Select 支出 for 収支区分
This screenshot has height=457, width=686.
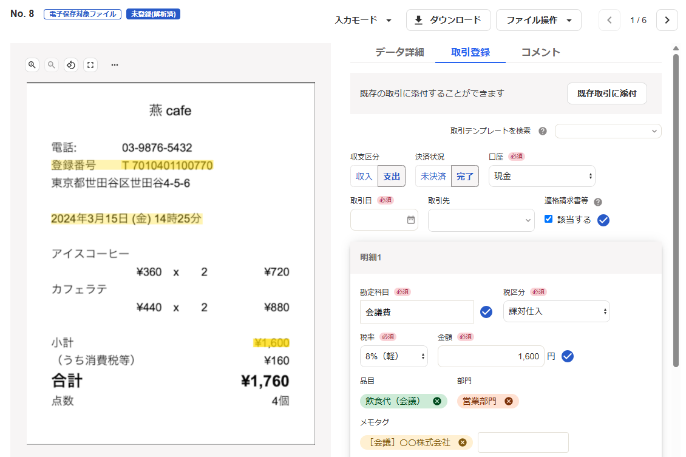392,176
